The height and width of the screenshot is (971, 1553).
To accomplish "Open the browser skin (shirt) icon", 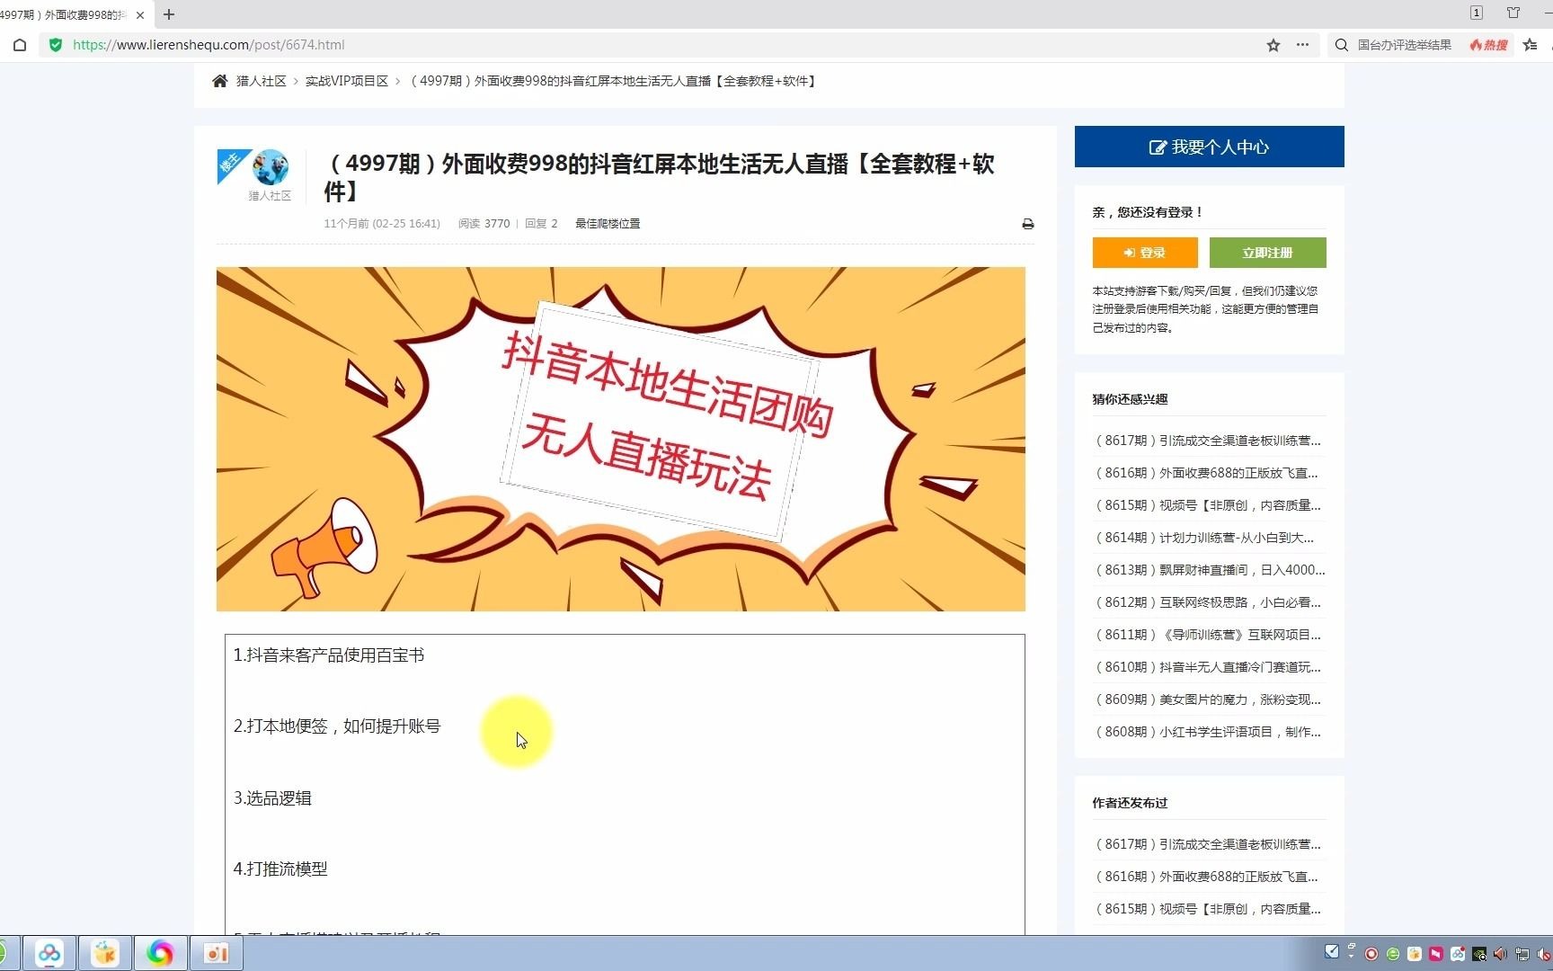I will (1513, 13).
